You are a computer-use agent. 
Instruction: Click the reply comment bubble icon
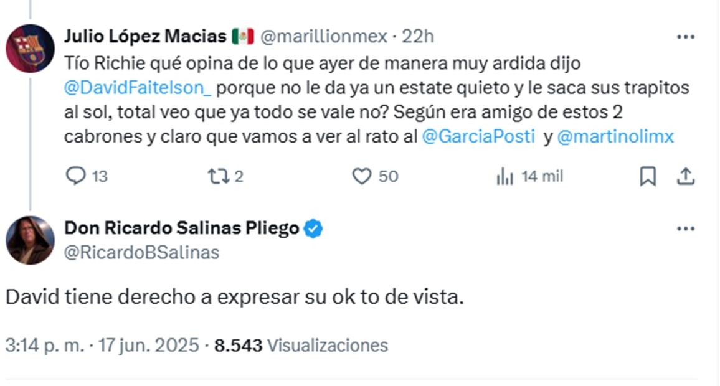click(x=76, y=177)
